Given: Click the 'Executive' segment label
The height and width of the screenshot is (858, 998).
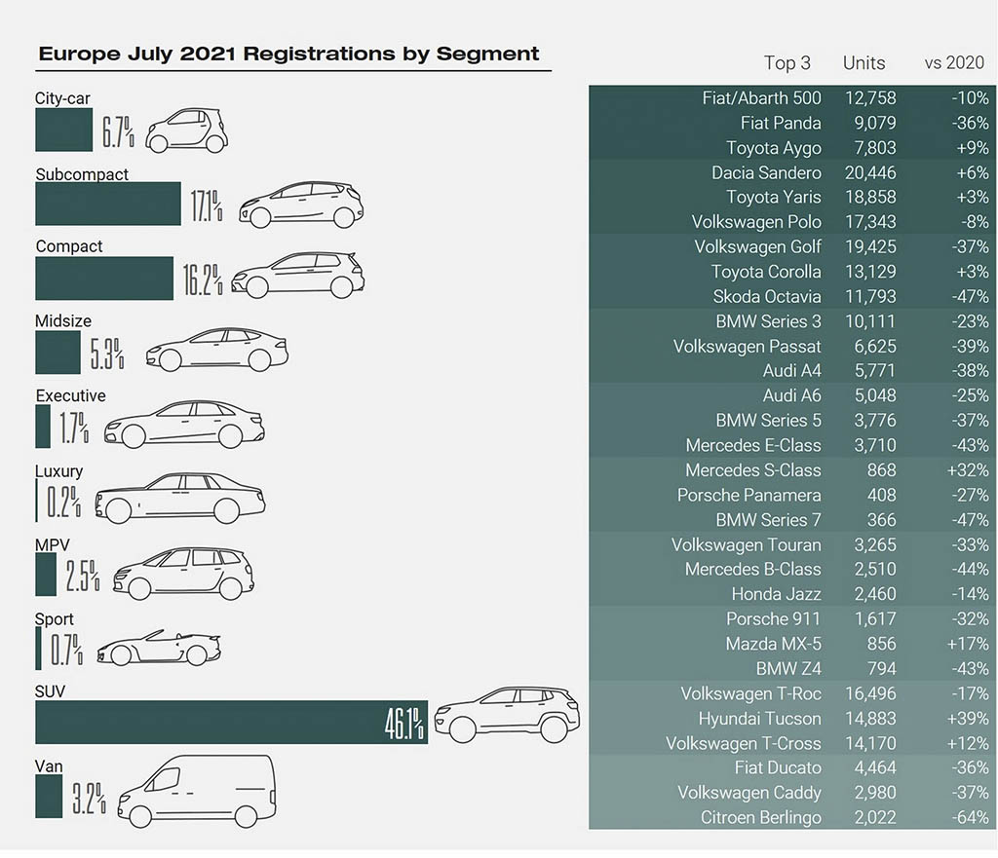Looking at the screenshot, I should 70,395.
